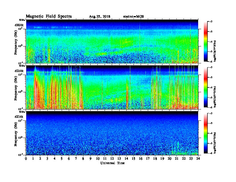Click the color bar beside the dD/dt panel
Image resolution: width=236 pixels, height=182 pixels.
tap(205, 87)
